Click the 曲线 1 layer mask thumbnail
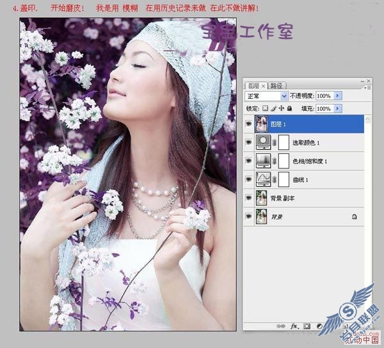384x348 pixels. 284,179
